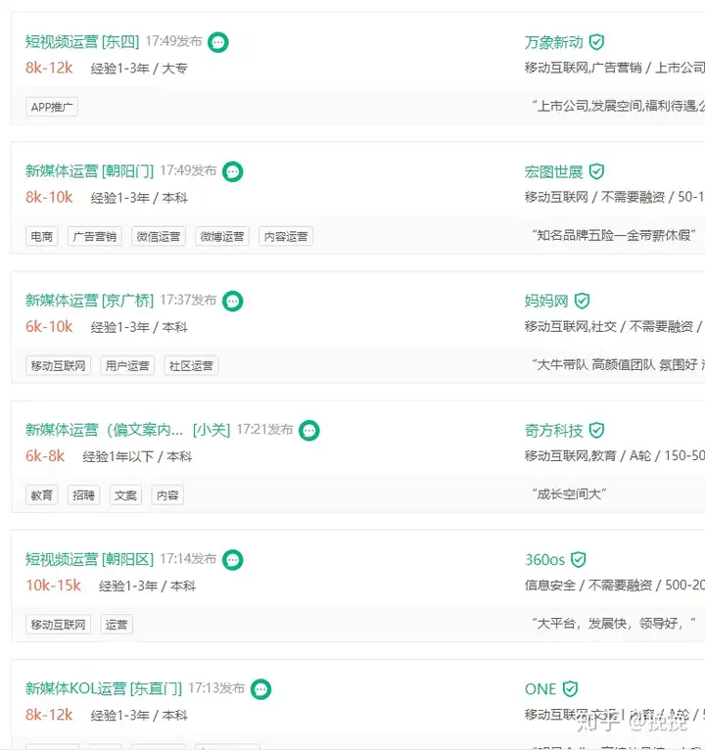The image size is (705, 750).
Task: Open job title 短视频运营 [东四]
Action: click(82, 42)
